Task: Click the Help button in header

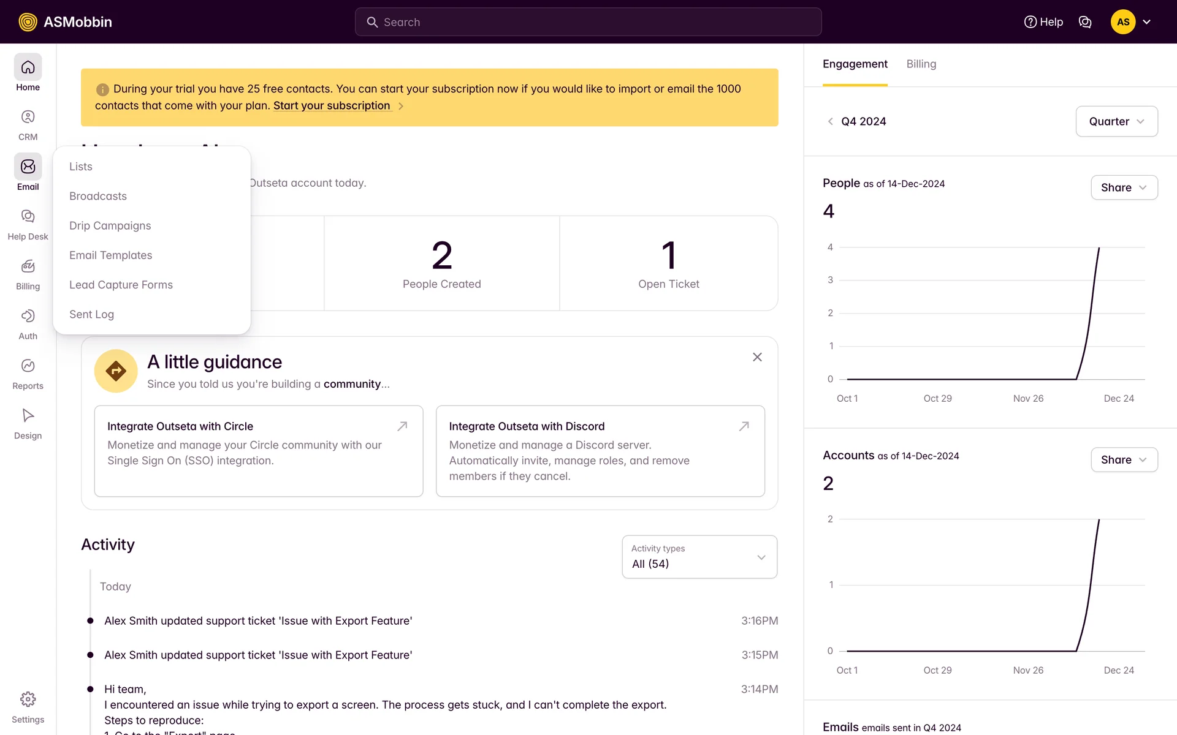Action: point(1043,22)
